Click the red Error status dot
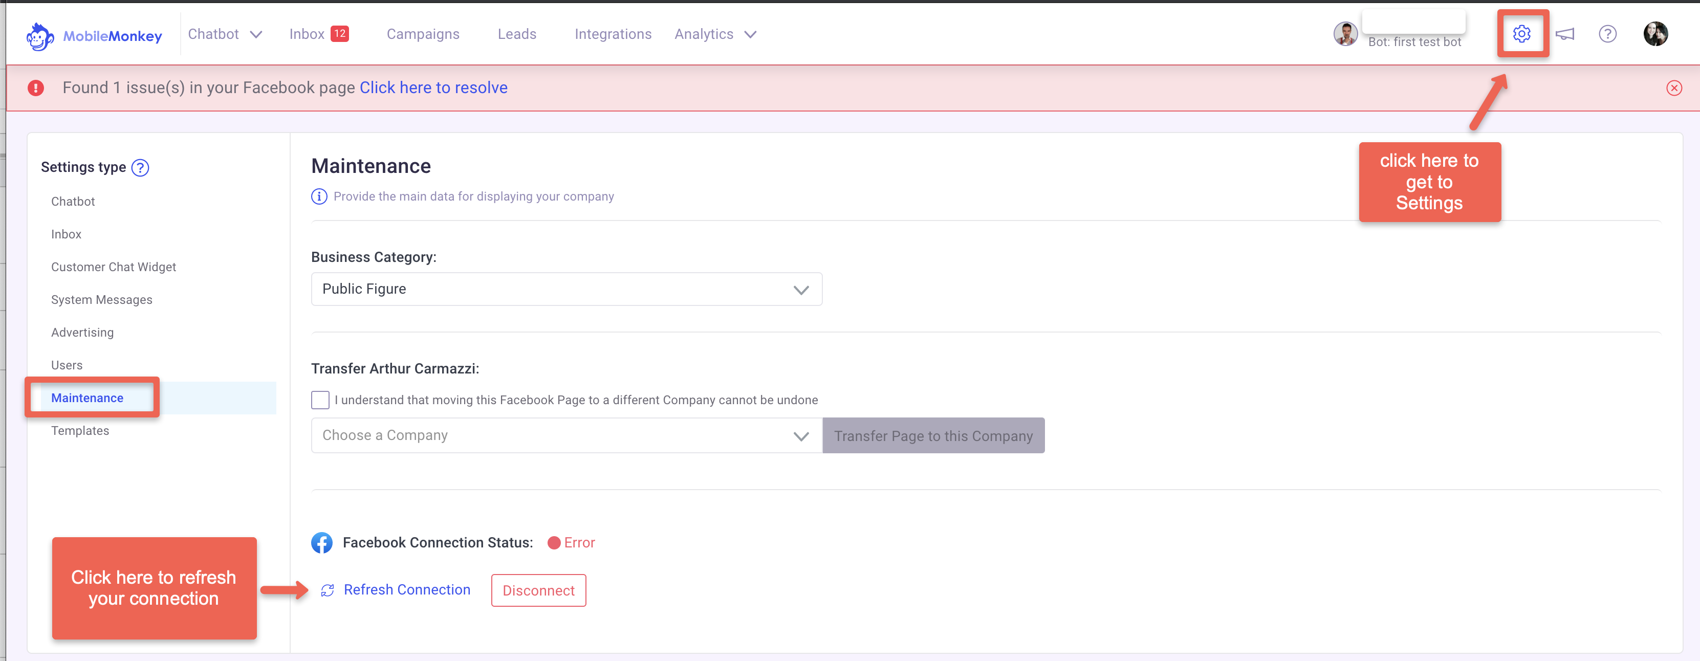This screenshot has width=1700, height=661. (x=554, y=543)
